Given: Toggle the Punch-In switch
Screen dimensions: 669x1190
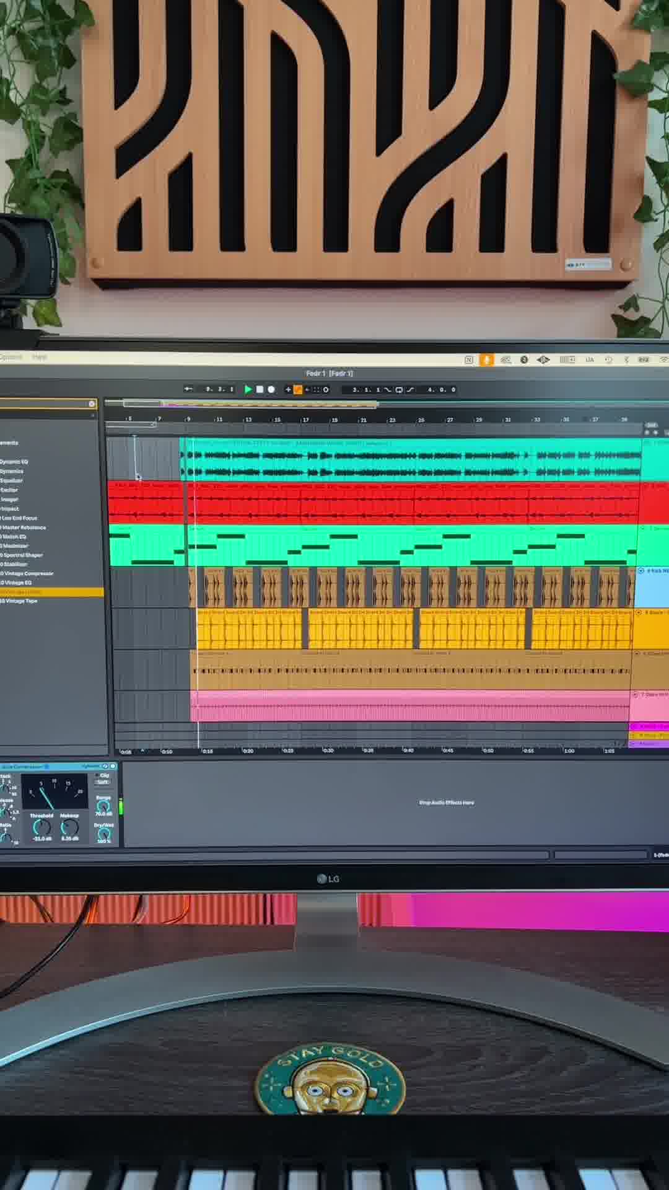Looking at the screenshot, I should click(x=388, y=390).
